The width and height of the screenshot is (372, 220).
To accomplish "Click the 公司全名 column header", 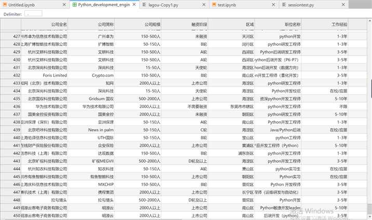I will (x=44, y=24).
